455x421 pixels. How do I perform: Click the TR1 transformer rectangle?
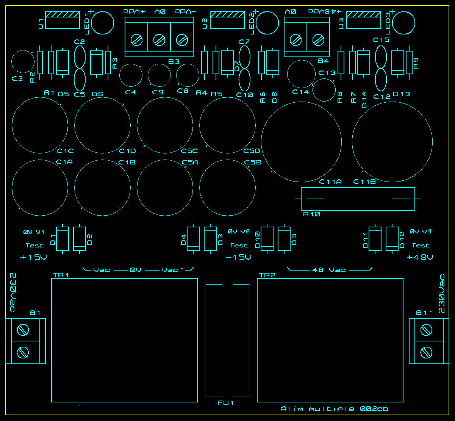pyautogui.click(x=124, y=340)
